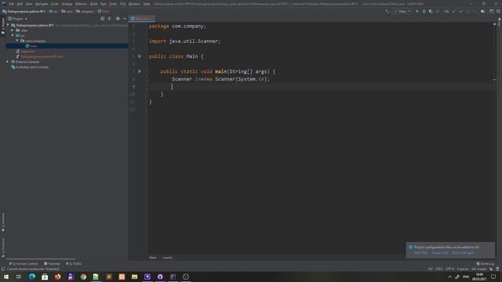Open the Build menu
The image size is (502, 282).
[94, 4]
